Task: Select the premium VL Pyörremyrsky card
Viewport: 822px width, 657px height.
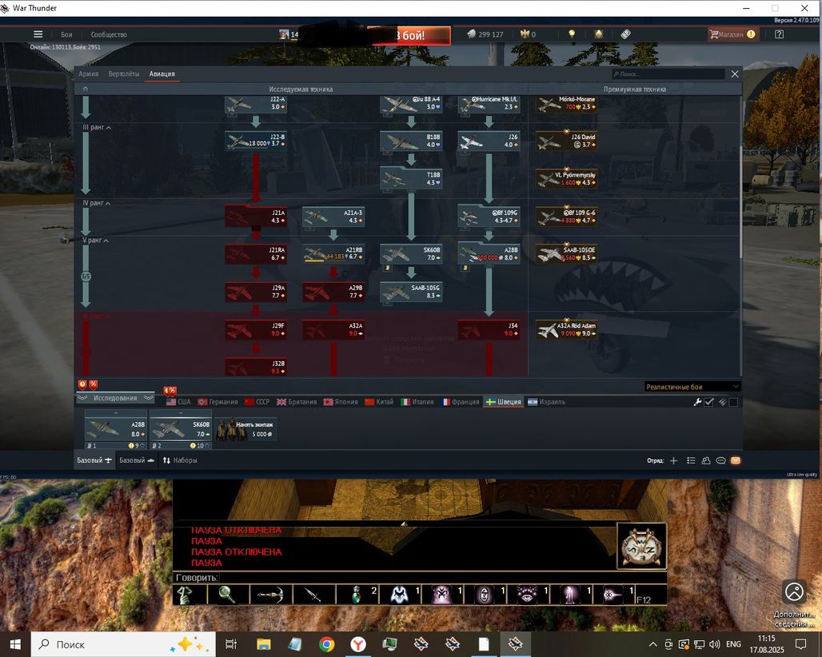Action: (x=566, y=179)
